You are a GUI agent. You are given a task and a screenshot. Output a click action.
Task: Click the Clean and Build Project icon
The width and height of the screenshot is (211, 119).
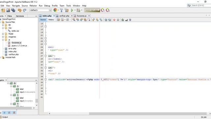67,10
